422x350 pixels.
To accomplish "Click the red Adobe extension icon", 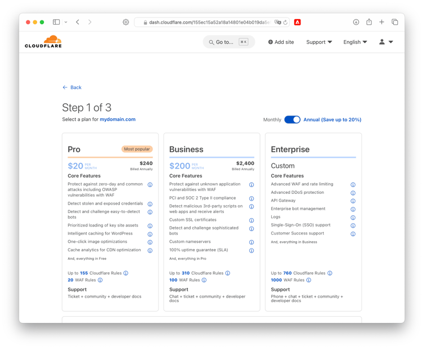I will click(298, 22).
